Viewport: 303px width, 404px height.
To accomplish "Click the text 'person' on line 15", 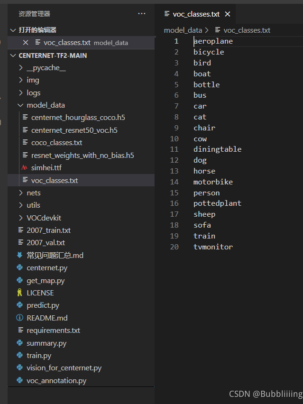I will pyautogui.click(x=207, y=193).
